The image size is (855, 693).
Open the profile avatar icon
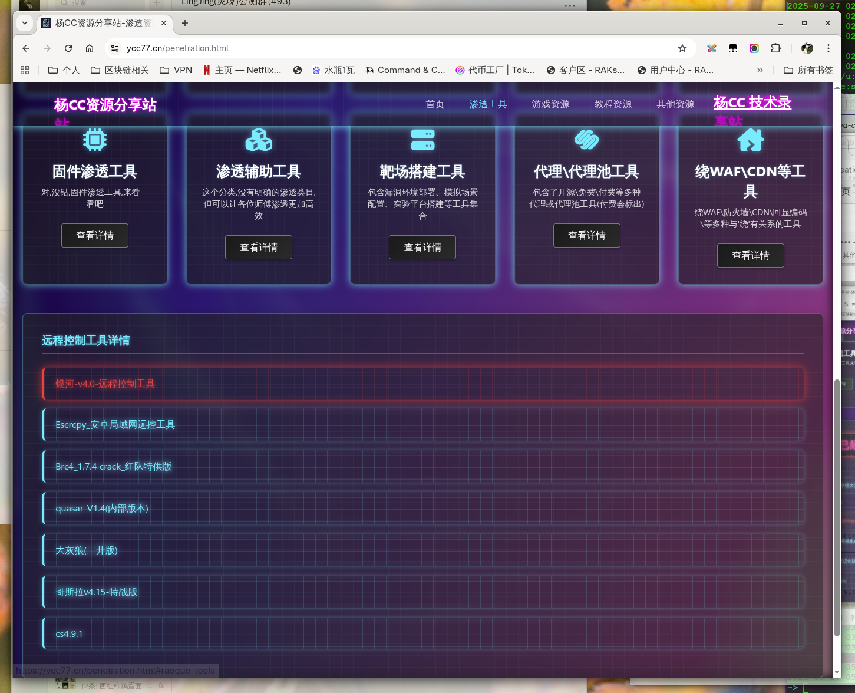point(807,48)
